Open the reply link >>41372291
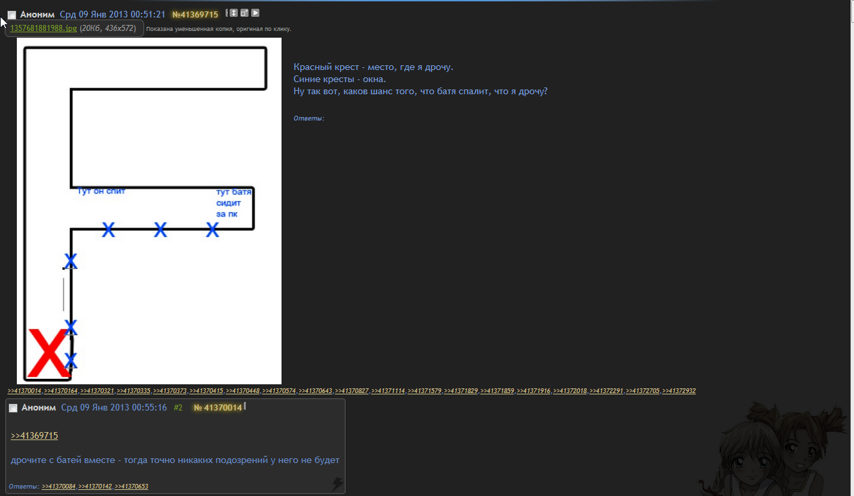This screenshot has width=854, height=496. click(x=607, y=391)
